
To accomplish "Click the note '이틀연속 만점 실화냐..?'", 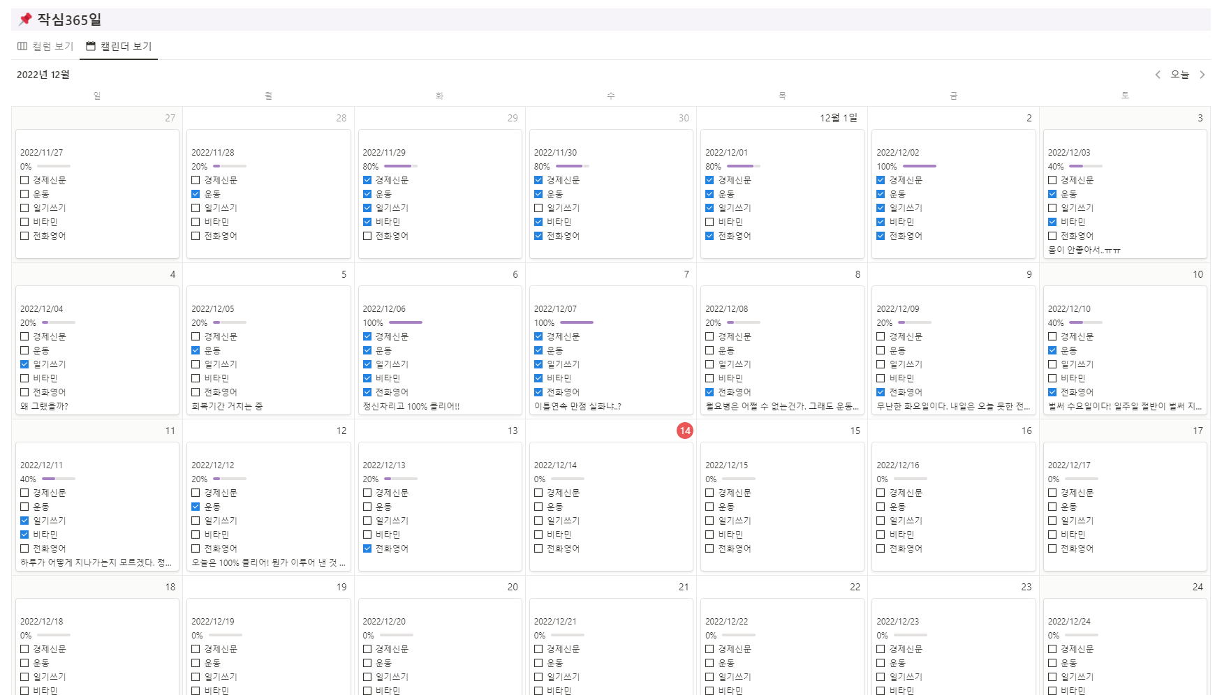I will coord(577,406).
